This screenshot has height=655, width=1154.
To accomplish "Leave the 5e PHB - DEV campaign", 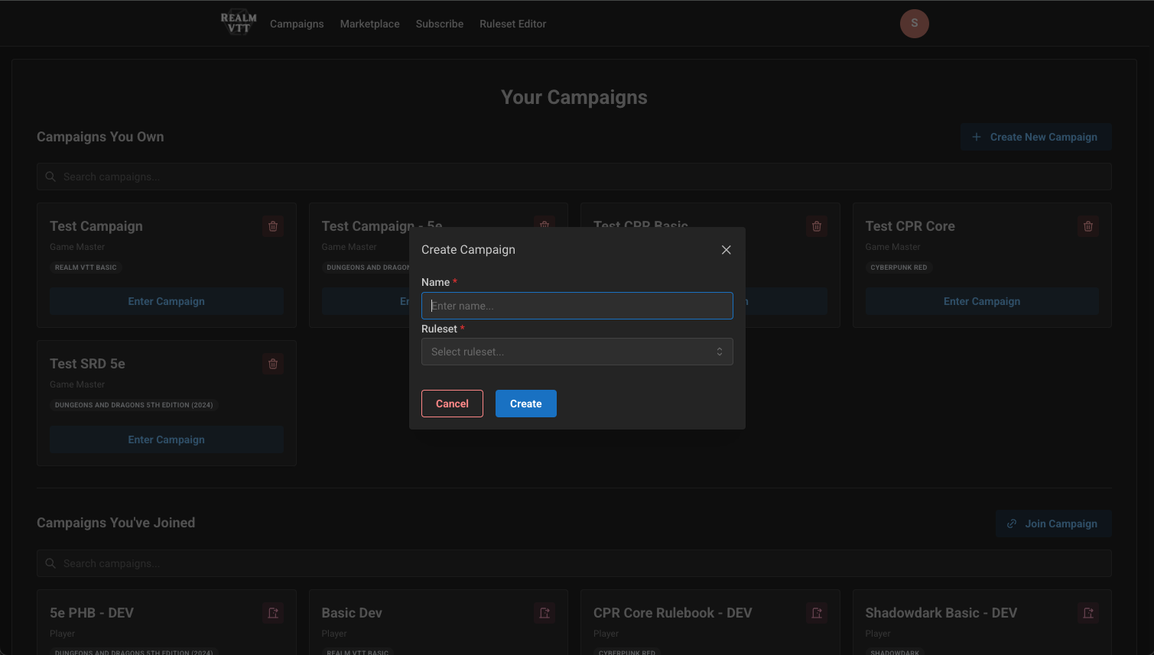I will point(273,613).
